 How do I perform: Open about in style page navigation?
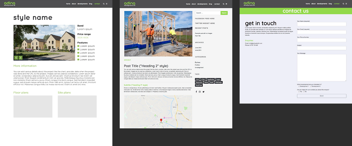pyautogui.click(x=74, y=4)
